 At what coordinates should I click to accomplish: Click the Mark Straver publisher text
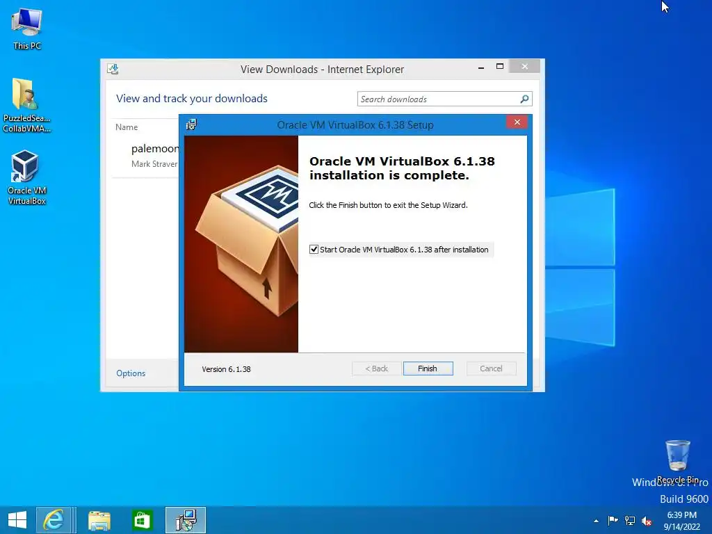(154, 164)
